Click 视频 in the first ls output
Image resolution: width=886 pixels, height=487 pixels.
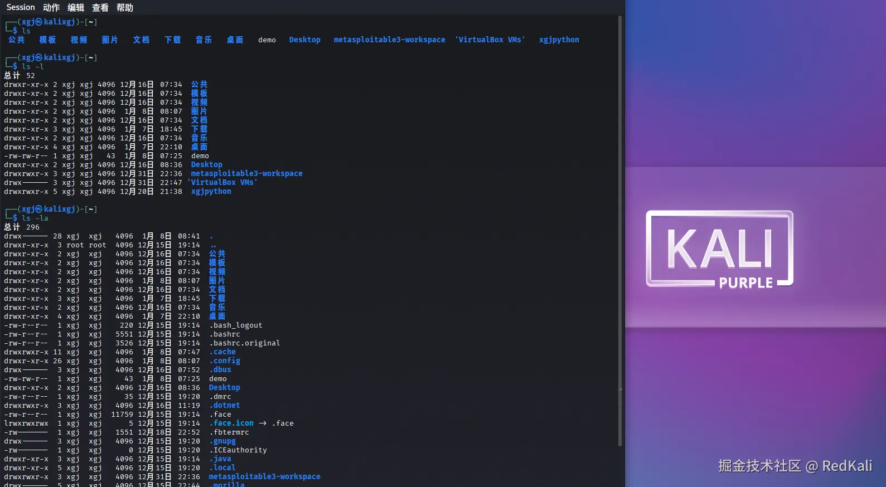coord(79,40)
